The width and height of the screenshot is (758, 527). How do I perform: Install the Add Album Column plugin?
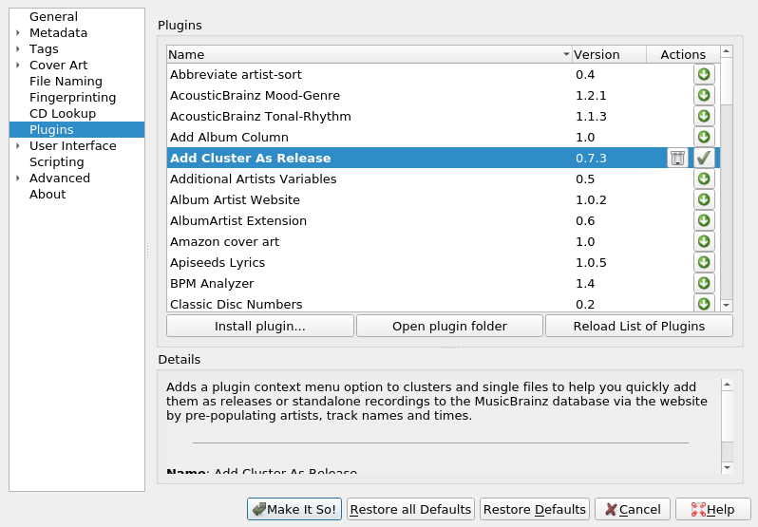click(x=704, y=137)
